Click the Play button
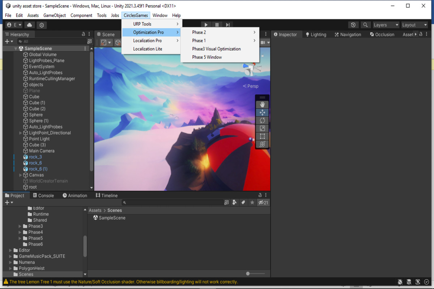Screen dimensions: 434x289 point(206,25)
